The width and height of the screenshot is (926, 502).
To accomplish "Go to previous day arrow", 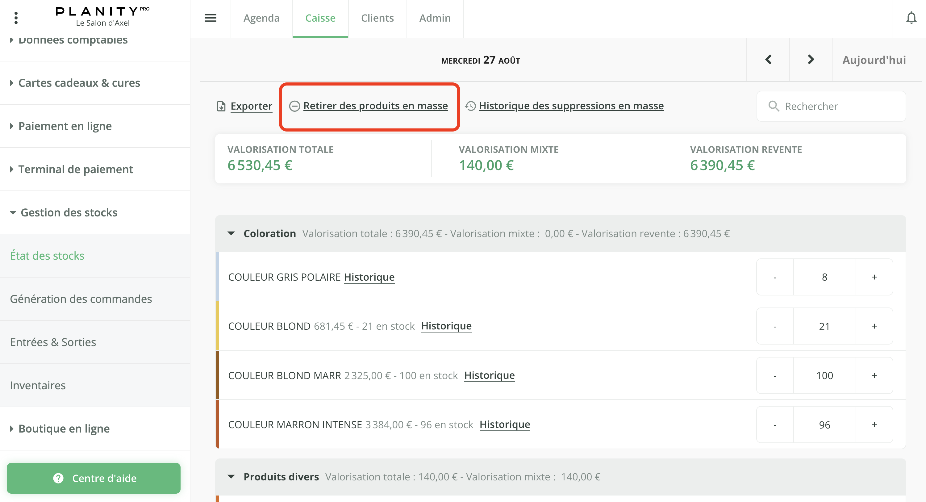I will point(768,60).
